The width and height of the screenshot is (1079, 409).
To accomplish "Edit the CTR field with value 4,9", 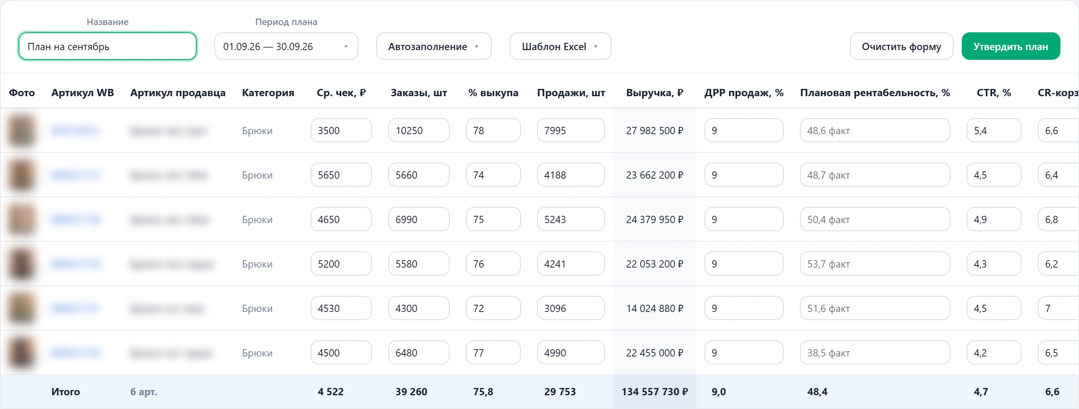I will pyautogui.click(x=994, y=219).
